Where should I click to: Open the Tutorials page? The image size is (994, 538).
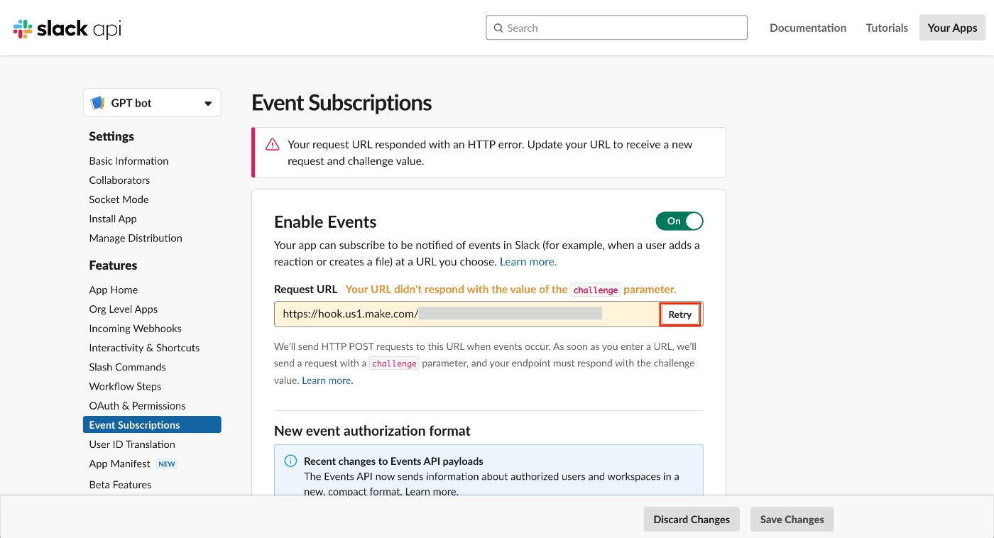[x=887, y=28]
